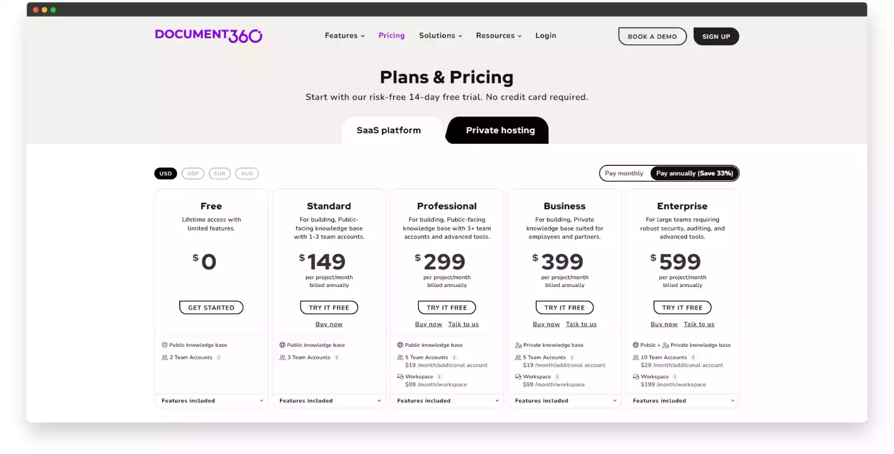Enable Pay monthly billing
Viewport: 894px width, 454px height.
point(624,173)
